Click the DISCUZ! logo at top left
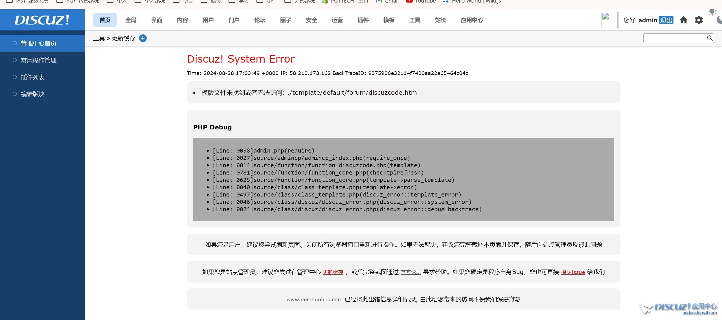 [42, 20]
